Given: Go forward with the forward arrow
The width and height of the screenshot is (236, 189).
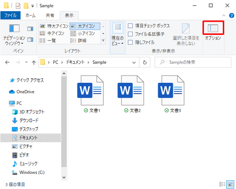Looking at the screenshot, I should [18, 63].
